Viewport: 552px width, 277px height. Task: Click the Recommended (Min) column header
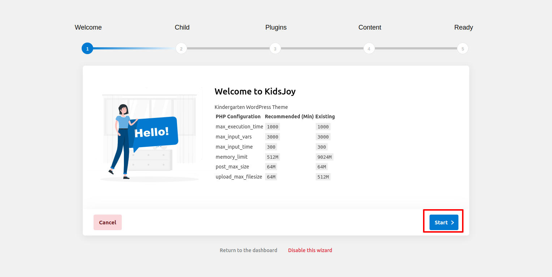point(289,116)
